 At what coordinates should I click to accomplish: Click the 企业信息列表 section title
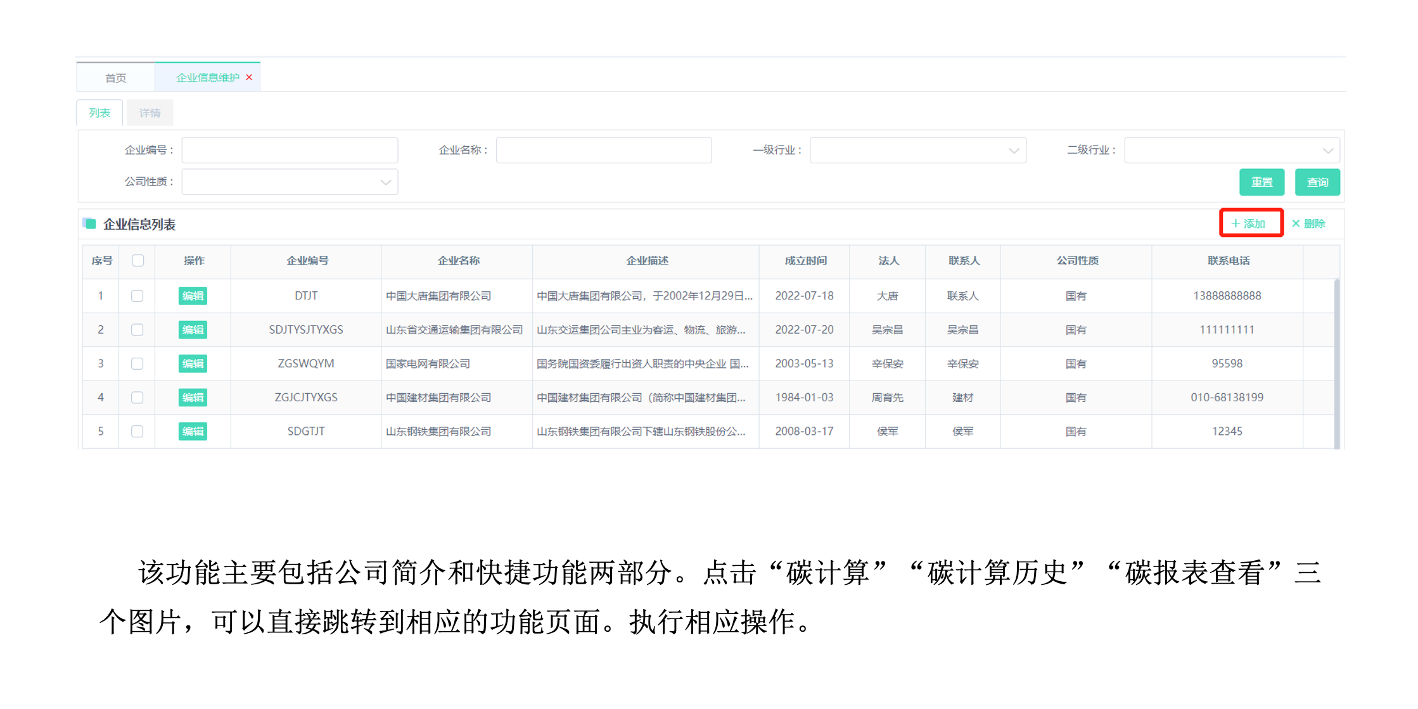pos(139,224)
